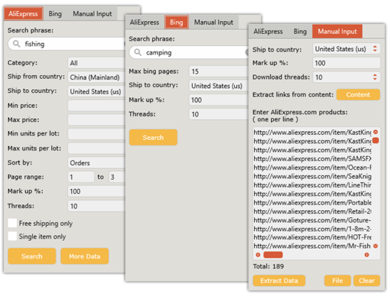Open the Sort by dropdown showing Orders
This screenshot has width=390, height=296.
coord(95,163)
